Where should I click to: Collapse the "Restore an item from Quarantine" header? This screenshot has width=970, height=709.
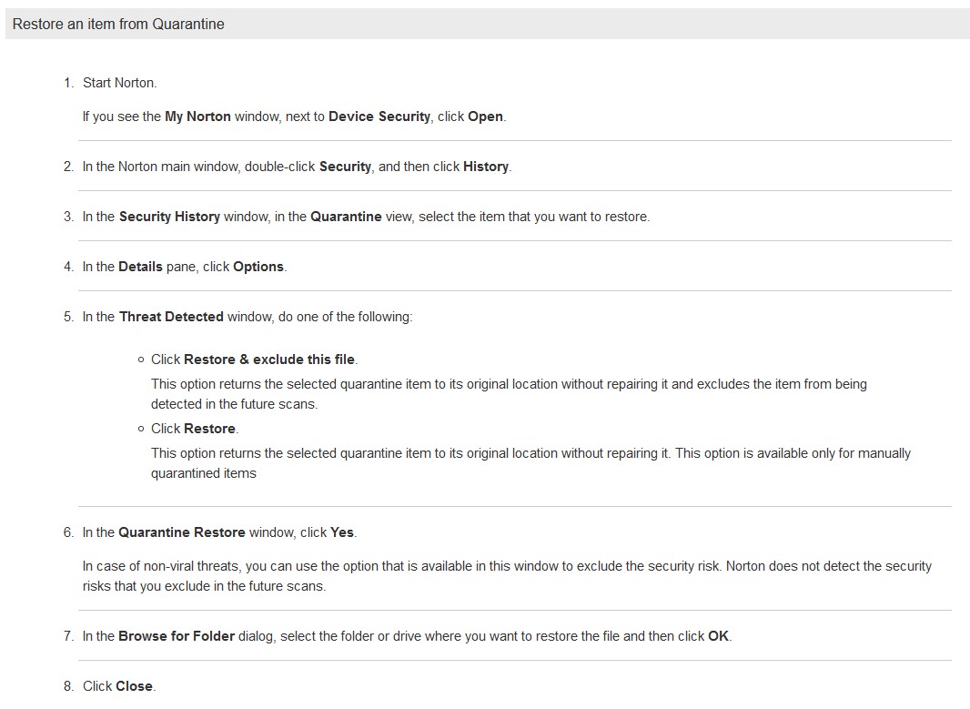pyautogui.click(x=118, y=25)
